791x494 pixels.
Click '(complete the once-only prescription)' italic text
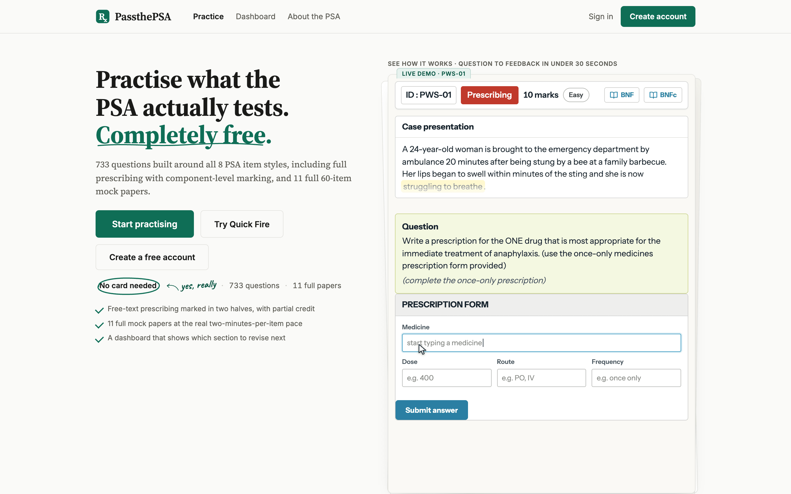coord(474,280)
